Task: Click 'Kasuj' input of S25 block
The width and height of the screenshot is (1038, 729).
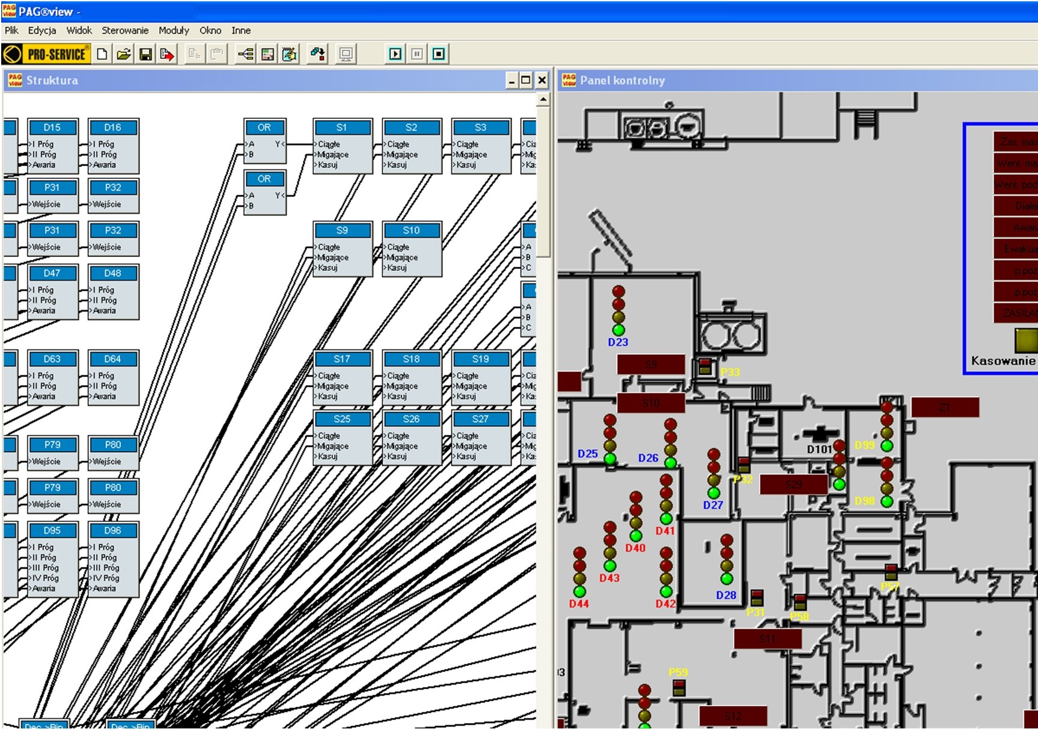Action: click(x=327, y=456)
